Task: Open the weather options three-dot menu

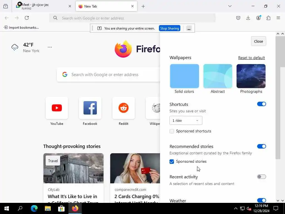Action: 50,47
